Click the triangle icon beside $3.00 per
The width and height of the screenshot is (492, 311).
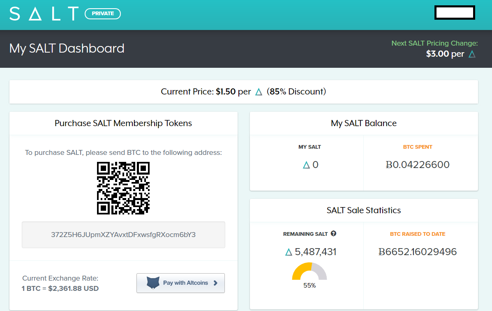coord(472,54)
